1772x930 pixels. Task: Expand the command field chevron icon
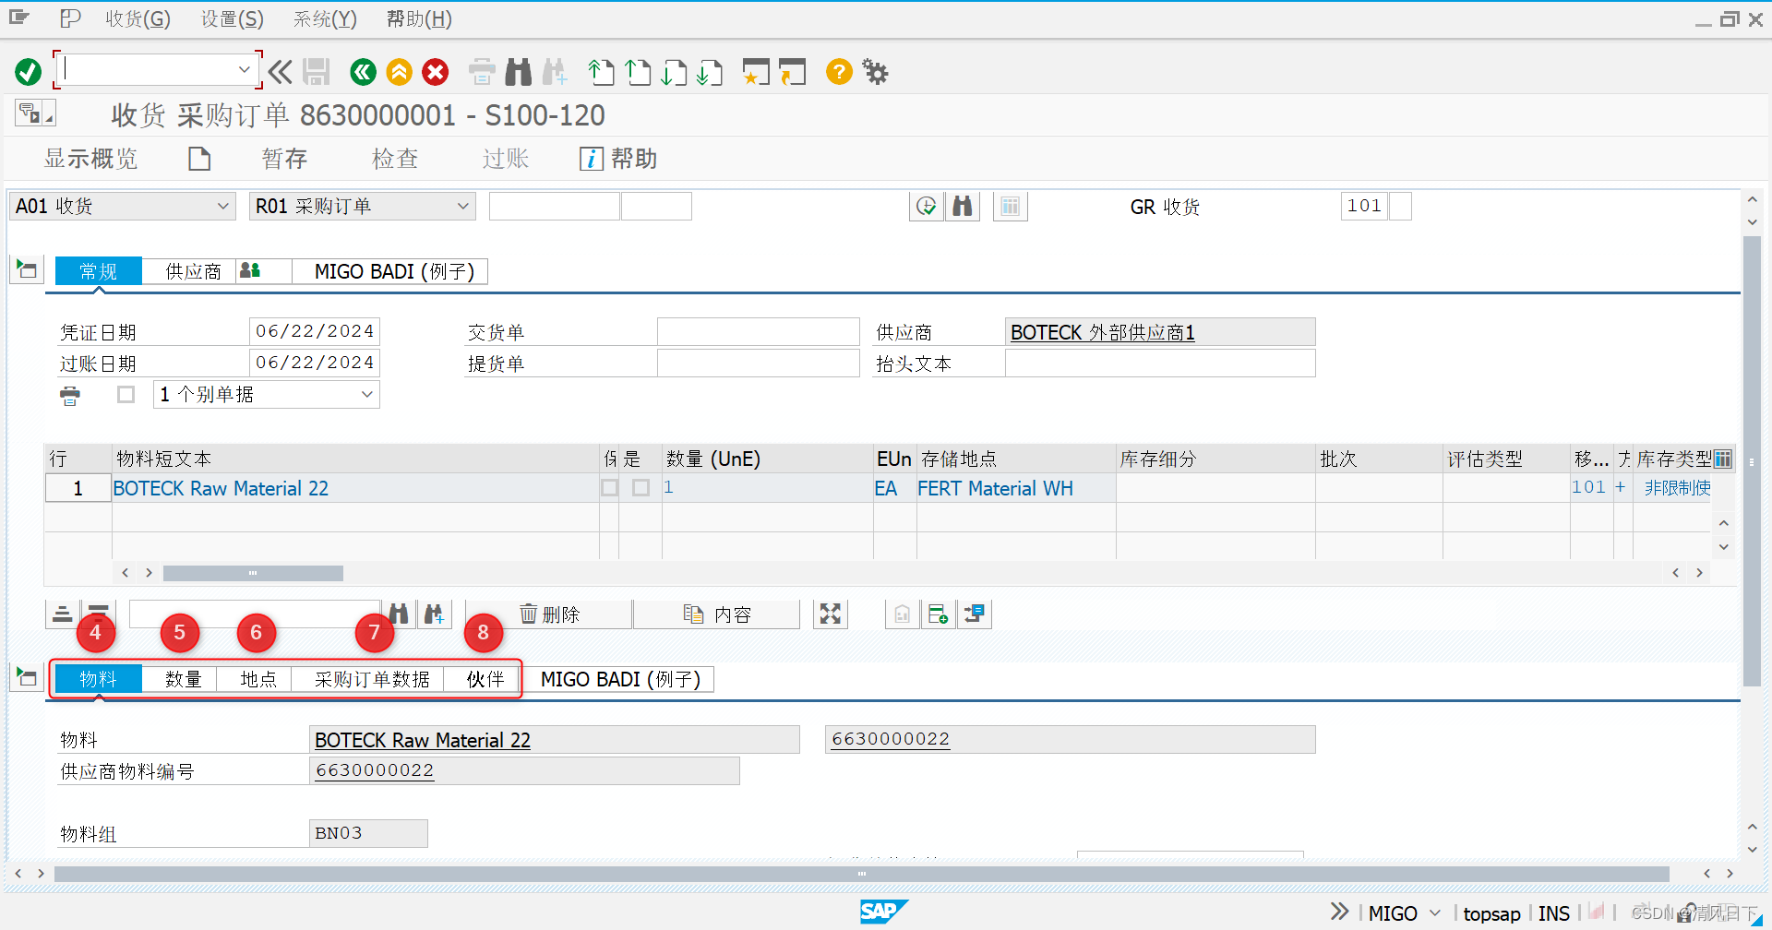[x=281, y=71]
